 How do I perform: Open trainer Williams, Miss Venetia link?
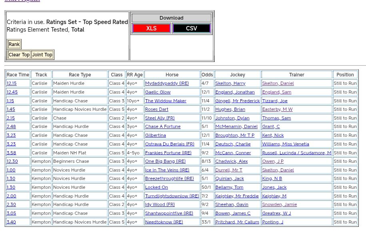tap(286, 144)
